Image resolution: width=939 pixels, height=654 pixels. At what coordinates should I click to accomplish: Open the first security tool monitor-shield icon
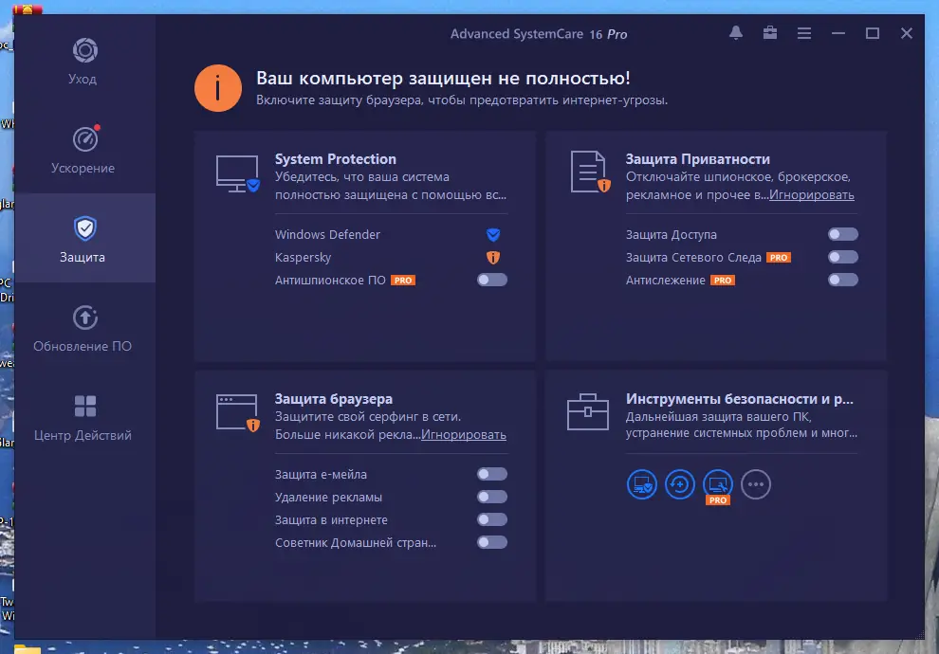click(x=641, y=484)
